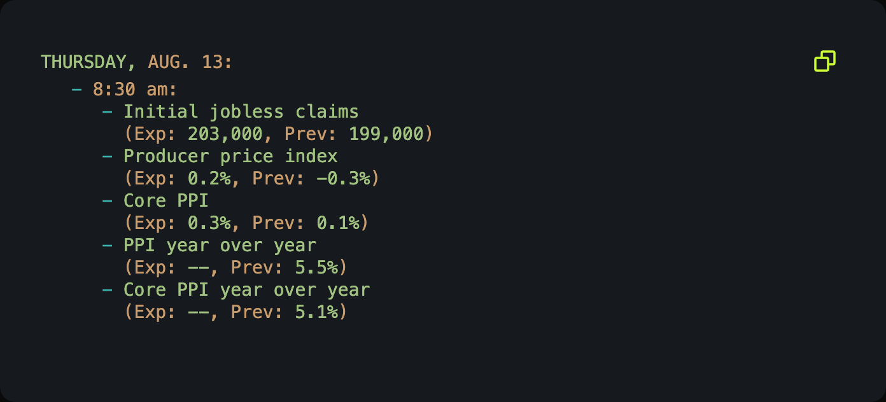The width and height of the screenshot is (886, 402).
Task: Click the PPI year over year line
Action: click(220, 246)
